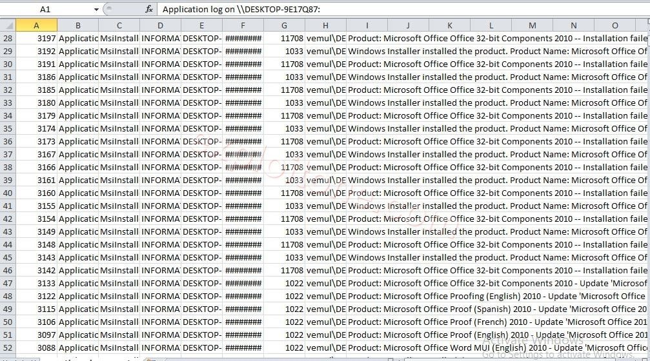The height and width of the screenshot is (361, 650).
Task: Click cell containing 3088
Action: [37, 347]
